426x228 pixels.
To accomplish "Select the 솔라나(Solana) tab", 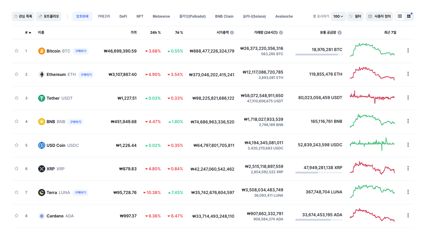I will click(254, 16).
